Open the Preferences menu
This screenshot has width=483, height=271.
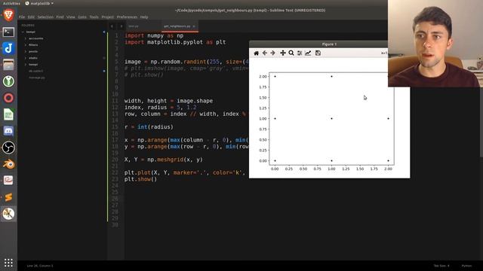click(127, 17)
